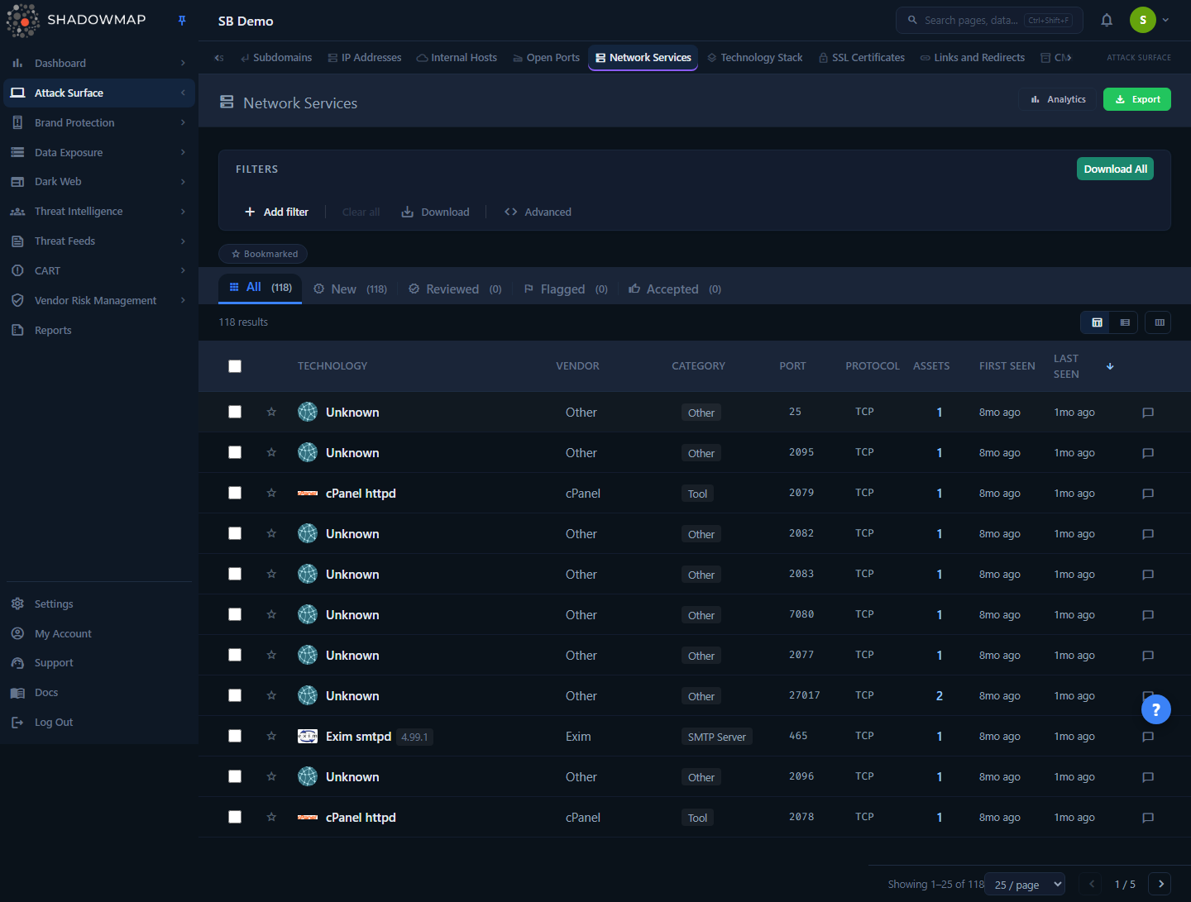Open Threat Feeds section
Viewport: 1191px width, 902px height.
[x=99, y=241]
